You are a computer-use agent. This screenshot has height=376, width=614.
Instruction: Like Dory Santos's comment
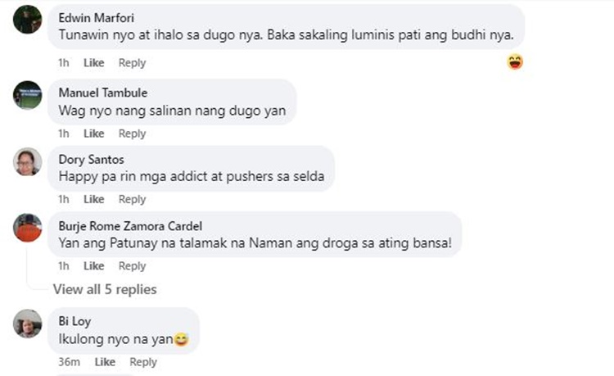click(93, 199)
